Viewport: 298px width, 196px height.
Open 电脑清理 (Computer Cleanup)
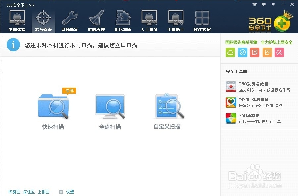pos(96,20)
